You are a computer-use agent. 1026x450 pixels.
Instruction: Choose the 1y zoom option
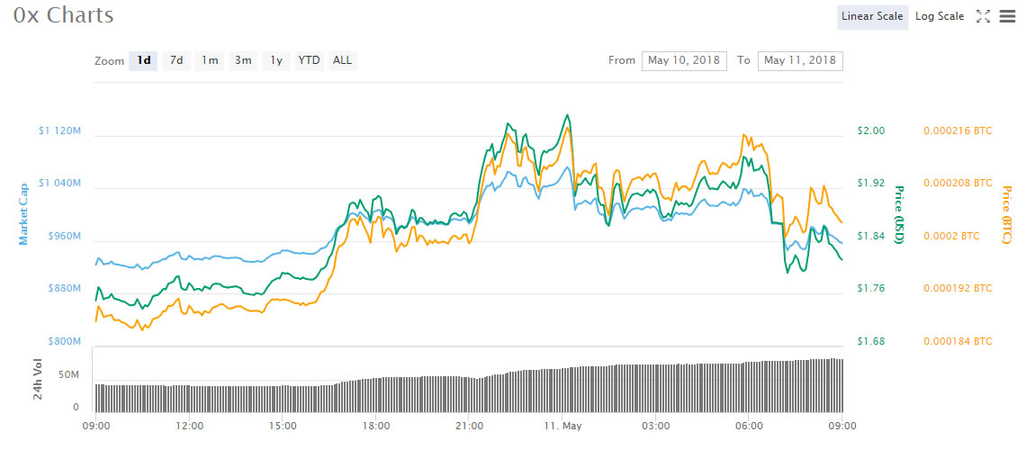[276, 60]
